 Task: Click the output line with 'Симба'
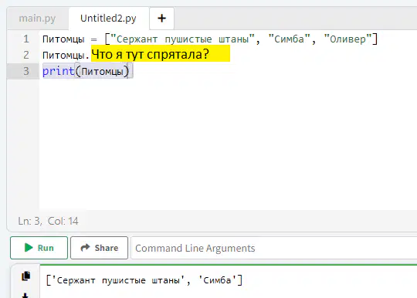144,280
